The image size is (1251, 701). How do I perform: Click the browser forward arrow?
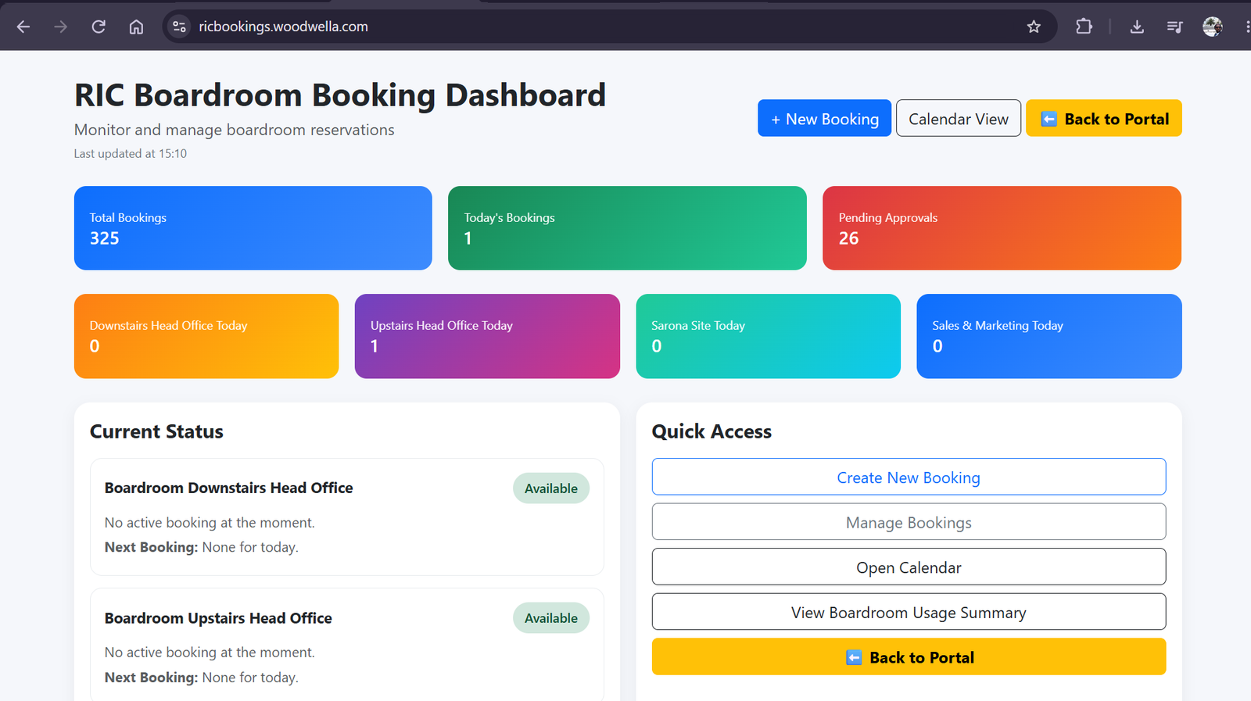pyautogui.click(x=61, y=27)
